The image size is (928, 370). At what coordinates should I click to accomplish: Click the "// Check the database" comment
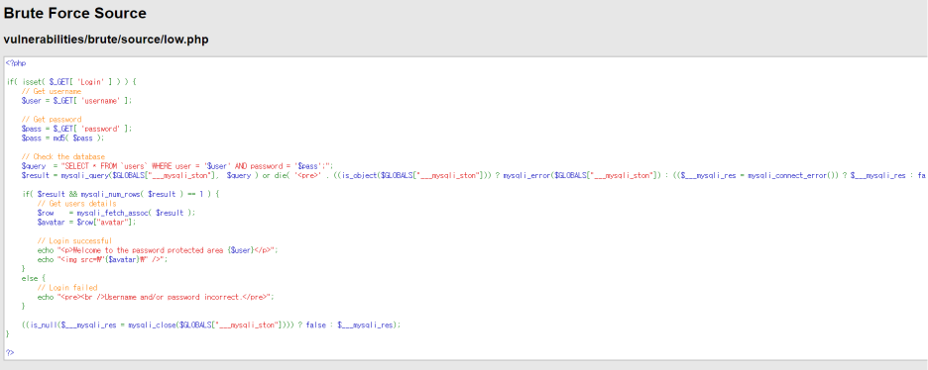(62, 156)
